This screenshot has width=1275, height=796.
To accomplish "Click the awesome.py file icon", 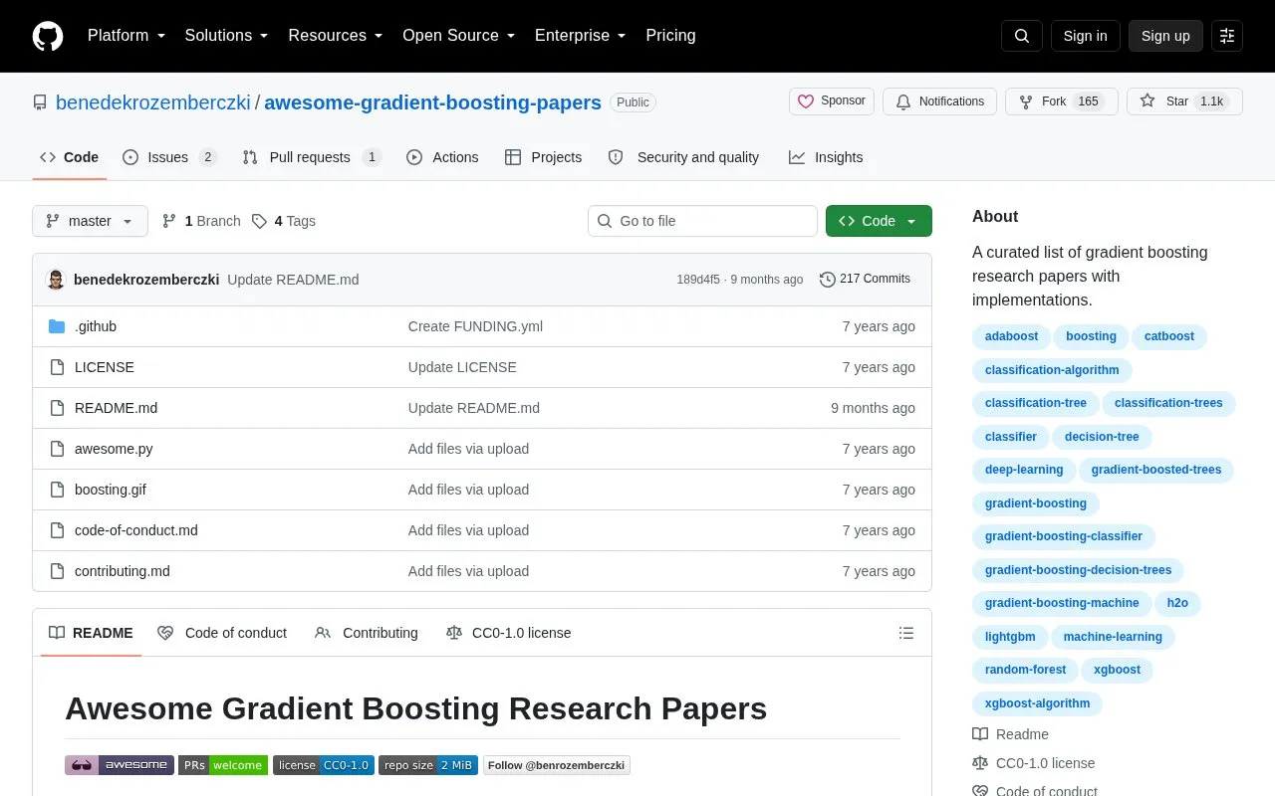I will pyautogui.click(x=57, y=449).
